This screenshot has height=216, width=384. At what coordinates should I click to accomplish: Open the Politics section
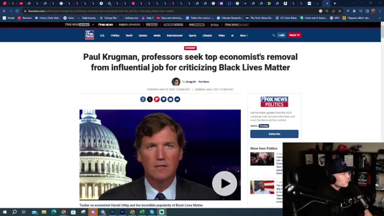pos(115,35)
